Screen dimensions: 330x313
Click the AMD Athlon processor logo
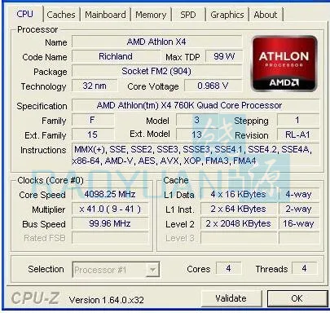284,64
